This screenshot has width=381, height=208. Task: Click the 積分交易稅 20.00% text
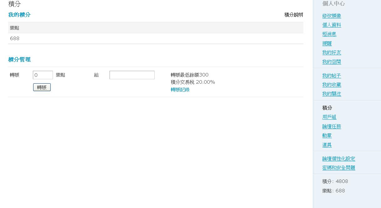point(193,82)
